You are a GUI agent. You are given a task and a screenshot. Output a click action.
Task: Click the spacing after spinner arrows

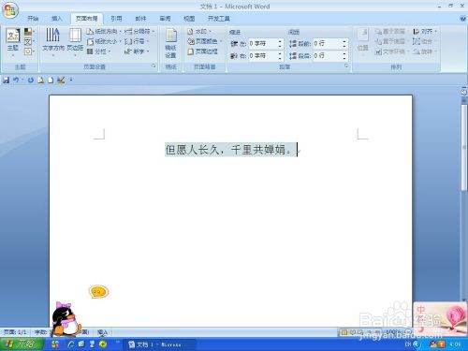tap(344, 56)
